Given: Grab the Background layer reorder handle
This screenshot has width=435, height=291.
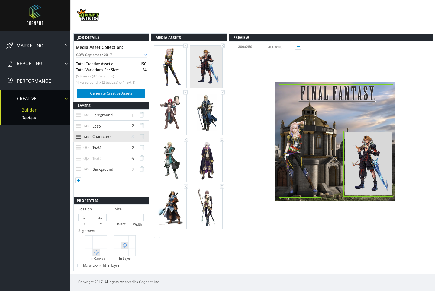Looking at the screenshot, I should (78, 169).
